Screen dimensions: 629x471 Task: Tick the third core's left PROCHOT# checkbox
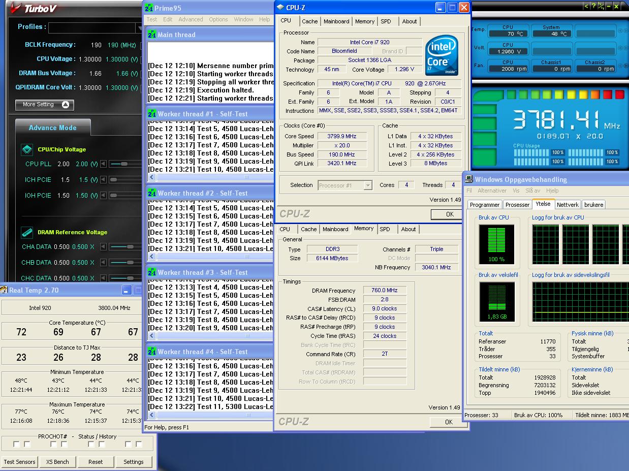[x=91, y=444]
